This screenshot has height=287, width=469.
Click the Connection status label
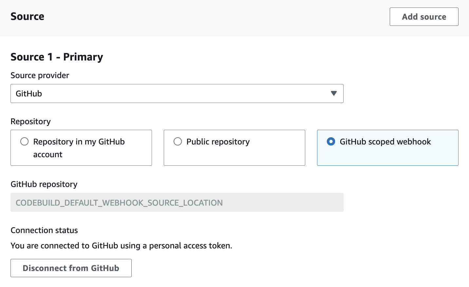point(44,230)
